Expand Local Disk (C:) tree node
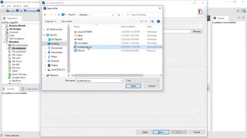The width and height of the screenshot is (247, 138). pos(46,69)
